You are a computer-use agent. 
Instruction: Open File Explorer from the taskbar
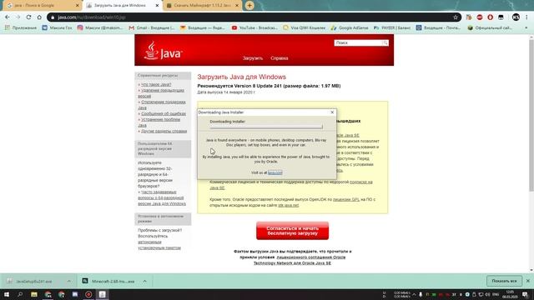34,294
